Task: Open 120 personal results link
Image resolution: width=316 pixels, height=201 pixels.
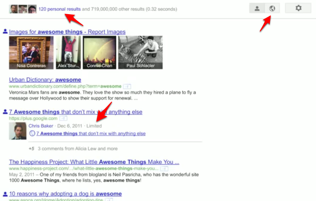Action: [59, 9]
